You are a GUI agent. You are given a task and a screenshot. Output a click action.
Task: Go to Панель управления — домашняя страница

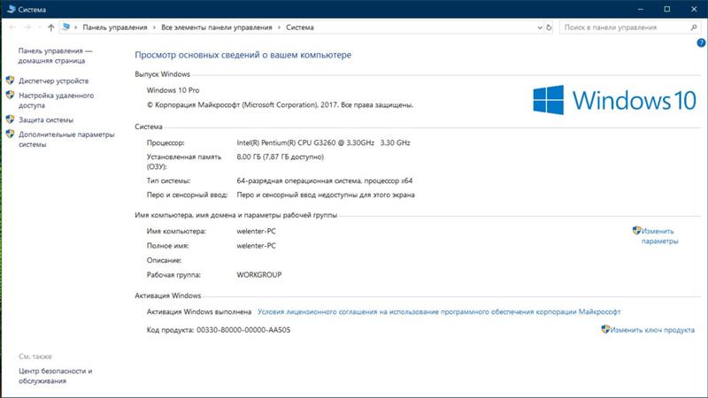click(x=53, y=56)
